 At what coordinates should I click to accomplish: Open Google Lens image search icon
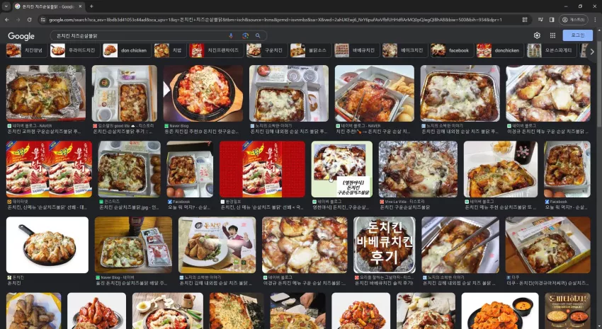pos(245,35)
